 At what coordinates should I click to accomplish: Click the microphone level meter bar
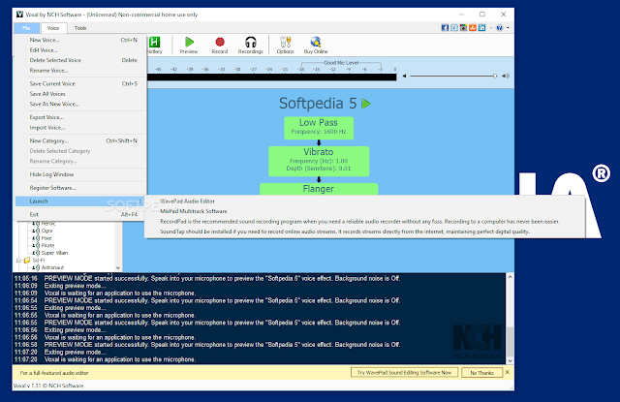coord(271,77)
